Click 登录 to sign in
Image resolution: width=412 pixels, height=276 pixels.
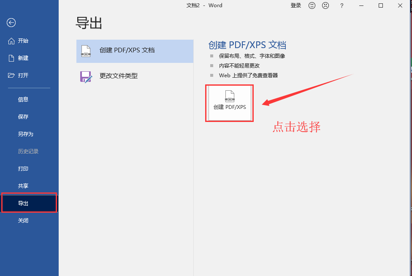tap(295, 5)
